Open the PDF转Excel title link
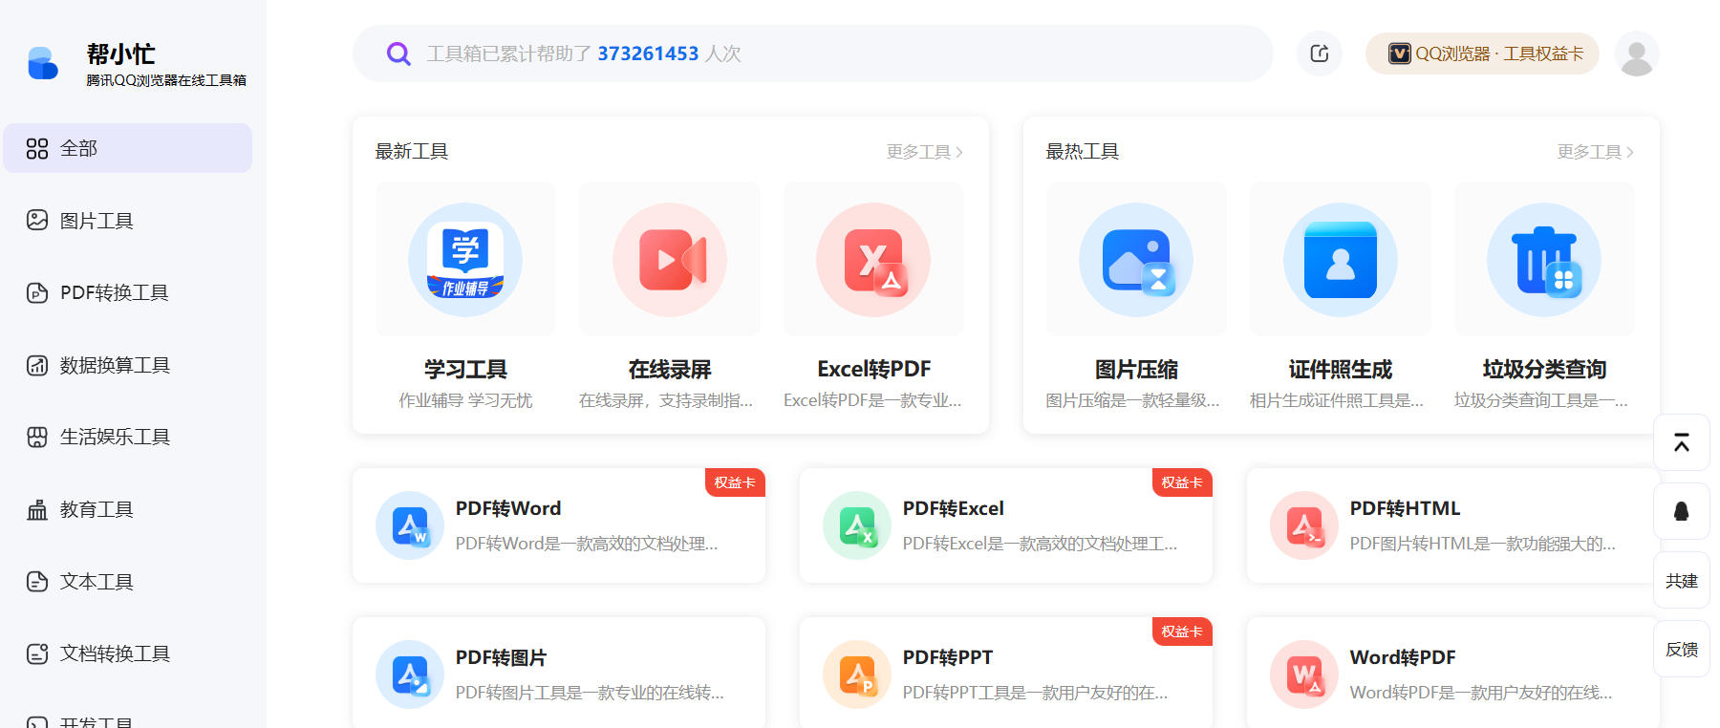The image size is (1720, 728). (954, 508)
